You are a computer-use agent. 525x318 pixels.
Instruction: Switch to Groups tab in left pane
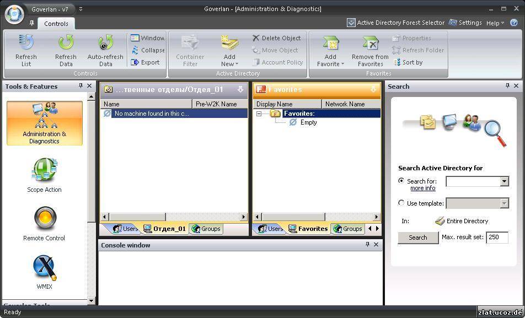pyautogui.click(x=206, y=229)
